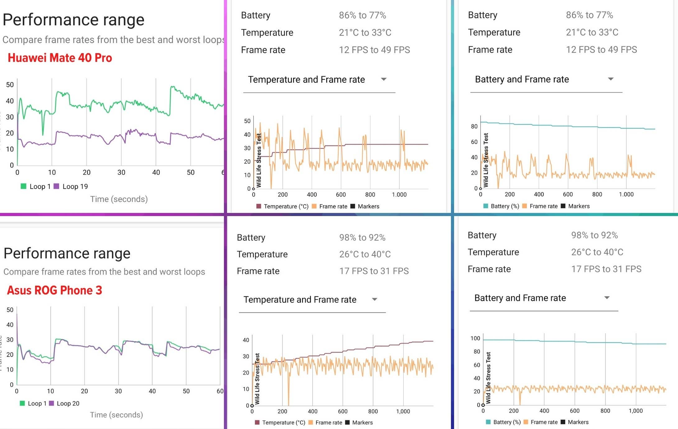The image size is (678, 429).
Task: Select the Temperature and Frame rate chart view
Action: click(x=306, y=80)
